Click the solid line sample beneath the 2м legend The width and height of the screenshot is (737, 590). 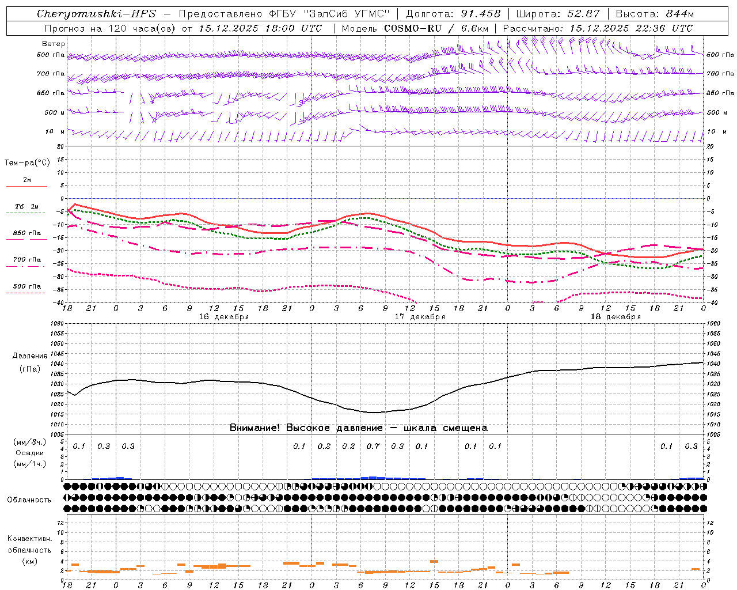click(x=26, y=186)
